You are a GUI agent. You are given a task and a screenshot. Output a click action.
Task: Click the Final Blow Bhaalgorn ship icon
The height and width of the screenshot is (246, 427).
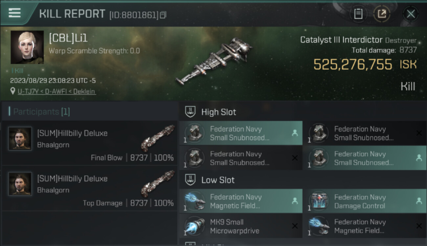158,138
